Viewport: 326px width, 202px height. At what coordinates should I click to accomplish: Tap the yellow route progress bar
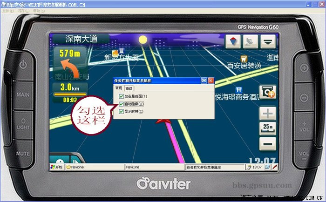tap(70, 94)
